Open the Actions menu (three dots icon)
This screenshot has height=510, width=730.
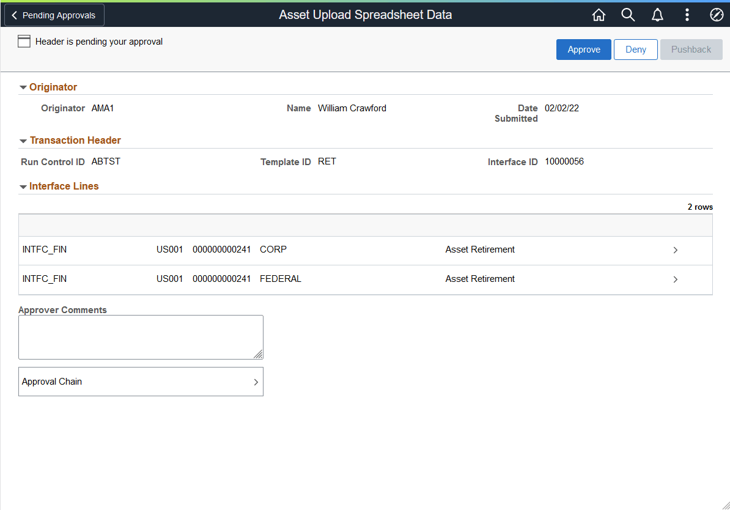click(687, 15)
